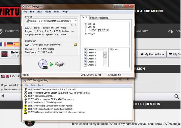Image resolution: width=181 pixels, height=128 pixels.
Task: Click the label GUNS_N_ROSES_IN_NEW_YORK
Action: click(x=50, y=28)
